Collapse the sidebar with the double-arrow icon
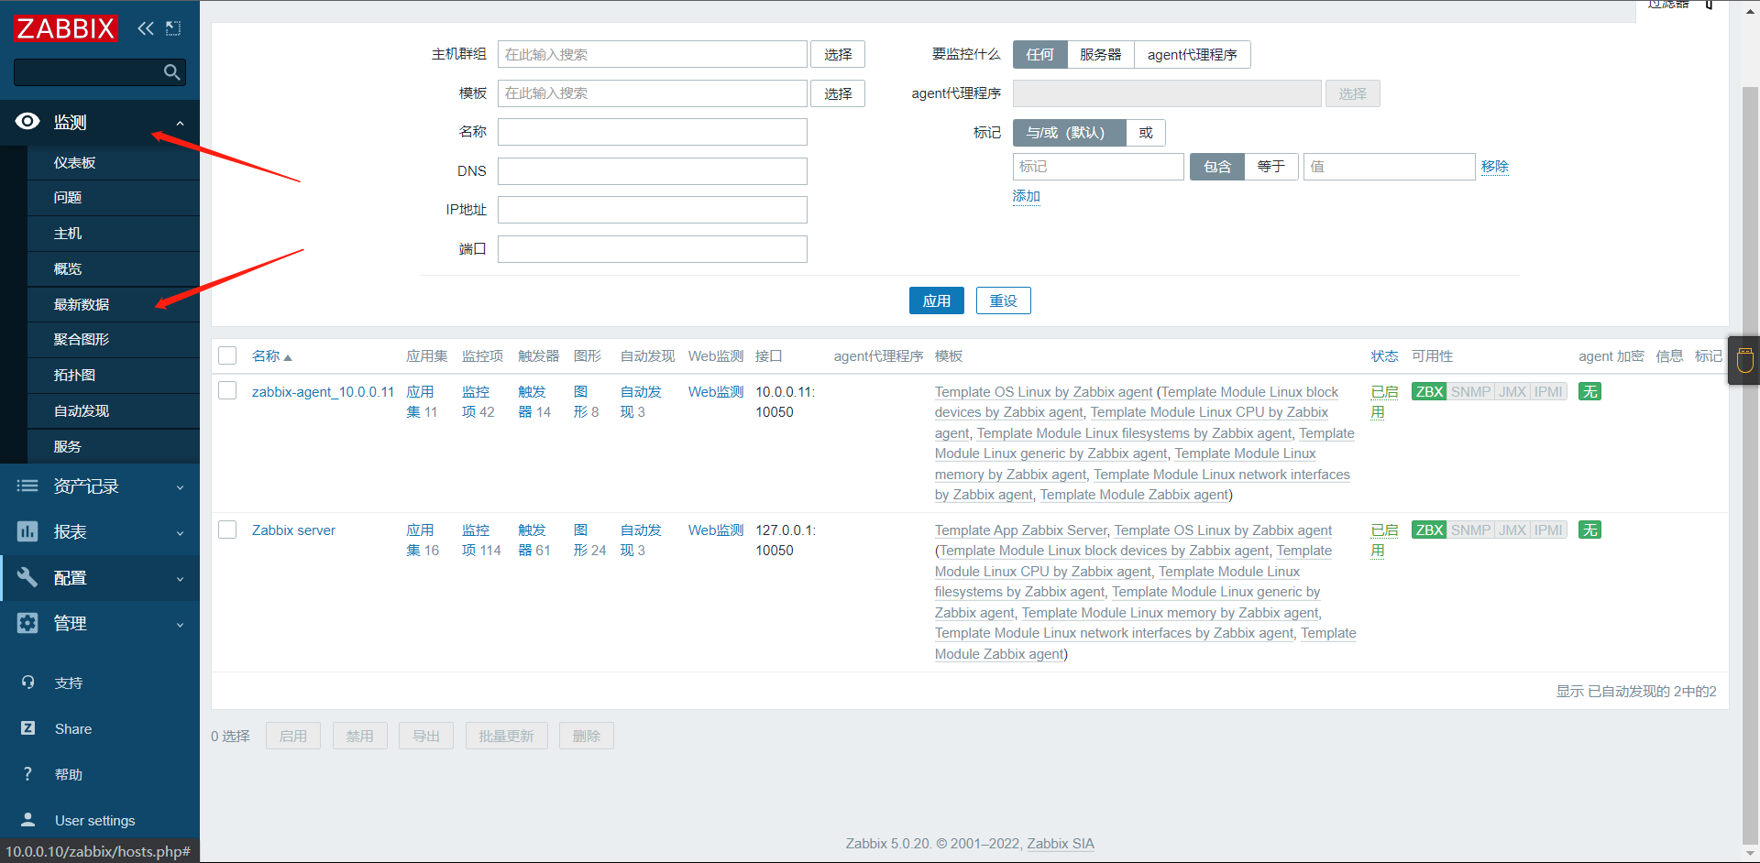Viewport: 1760px width, 863px height. click(146, 28)
